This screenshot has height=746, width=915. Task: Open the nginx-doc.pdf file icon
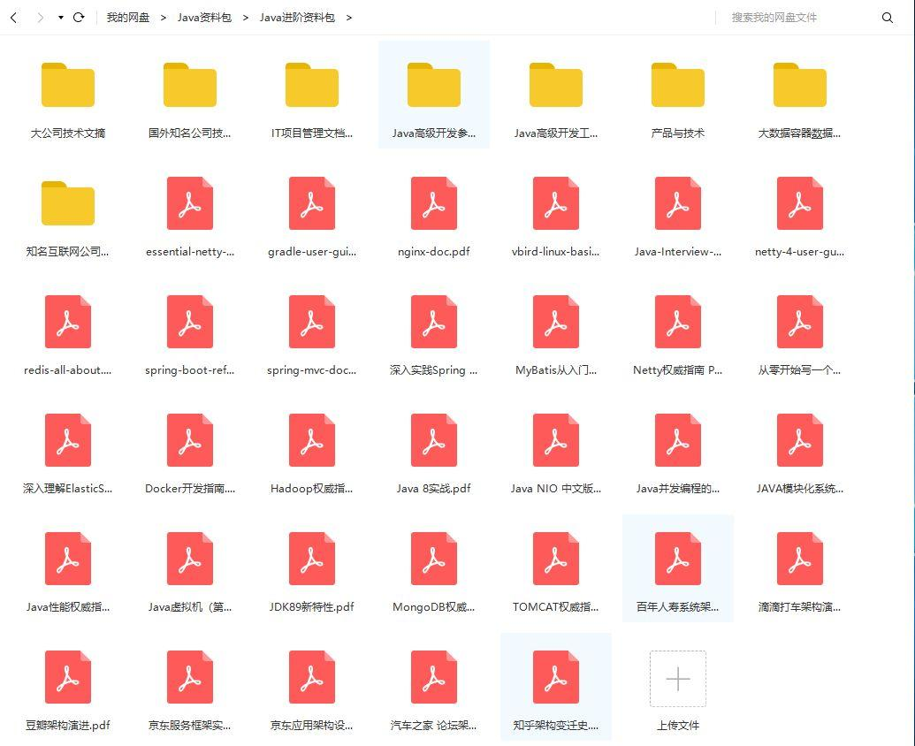click(x=433, y=203)
